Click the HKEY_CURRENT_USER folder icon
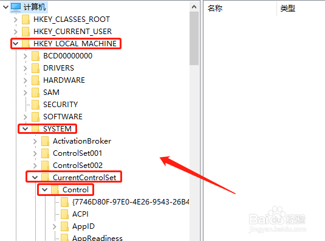 point(26,32)
